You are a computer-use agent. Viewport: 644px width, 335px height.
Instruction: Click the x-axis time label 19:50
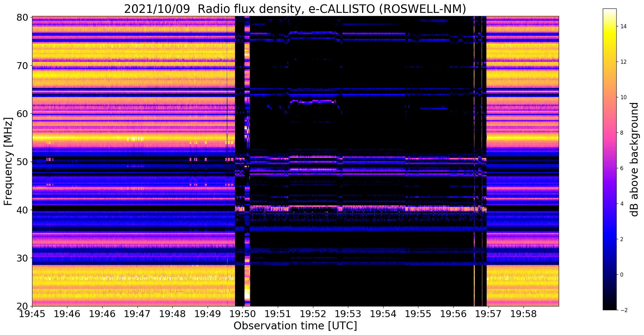click(x=243, y=314)
